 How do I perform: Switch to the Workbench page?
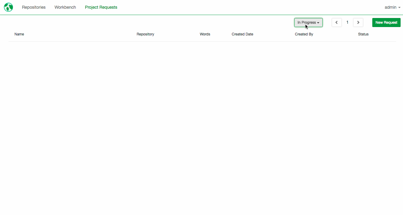tap(65, 7)
